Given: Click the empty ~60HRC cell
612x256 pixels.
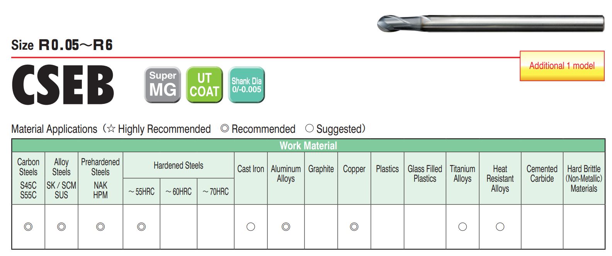Looking at the screenshot, I should (178, 227).
